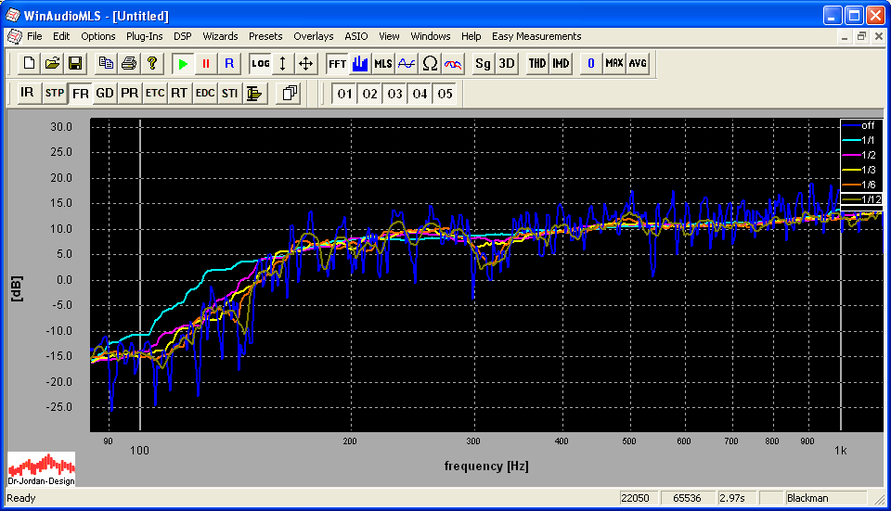Click the yellow question mark help icon
This screenshot has width=891, height=511.
pyautogui.click(x=152, y=63)
